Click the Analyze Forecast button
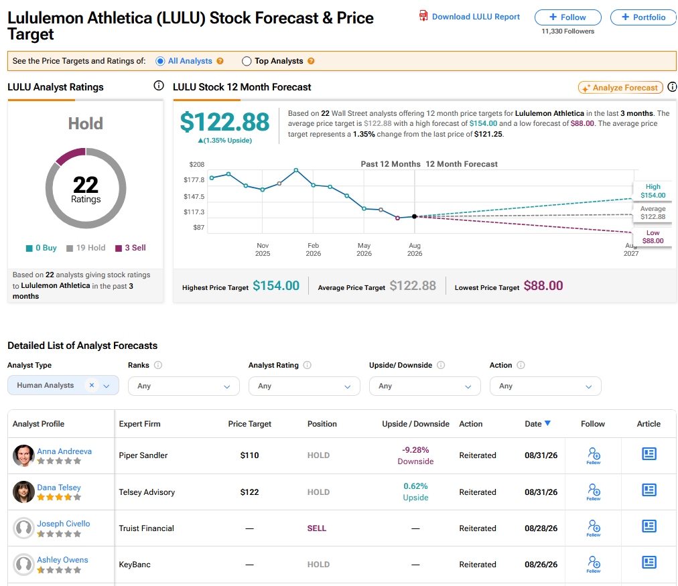Viewport: 678px width, 586px height. pos(620,88)
